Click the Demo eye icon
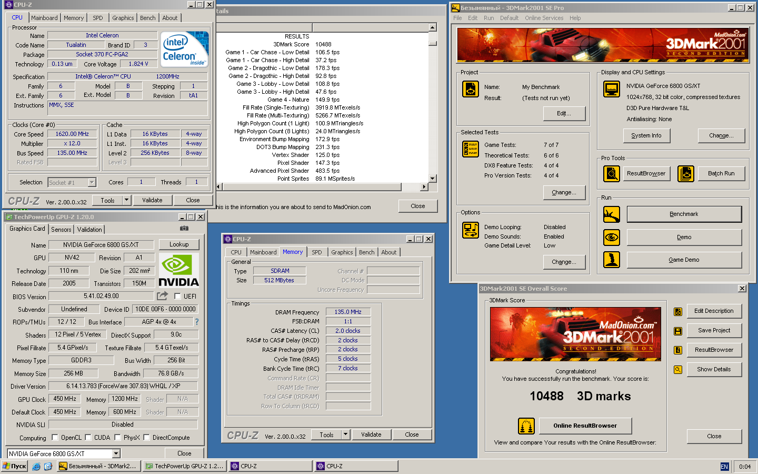Image resolution: width=758 pixels, height=474 pixels. click(611, 237)
